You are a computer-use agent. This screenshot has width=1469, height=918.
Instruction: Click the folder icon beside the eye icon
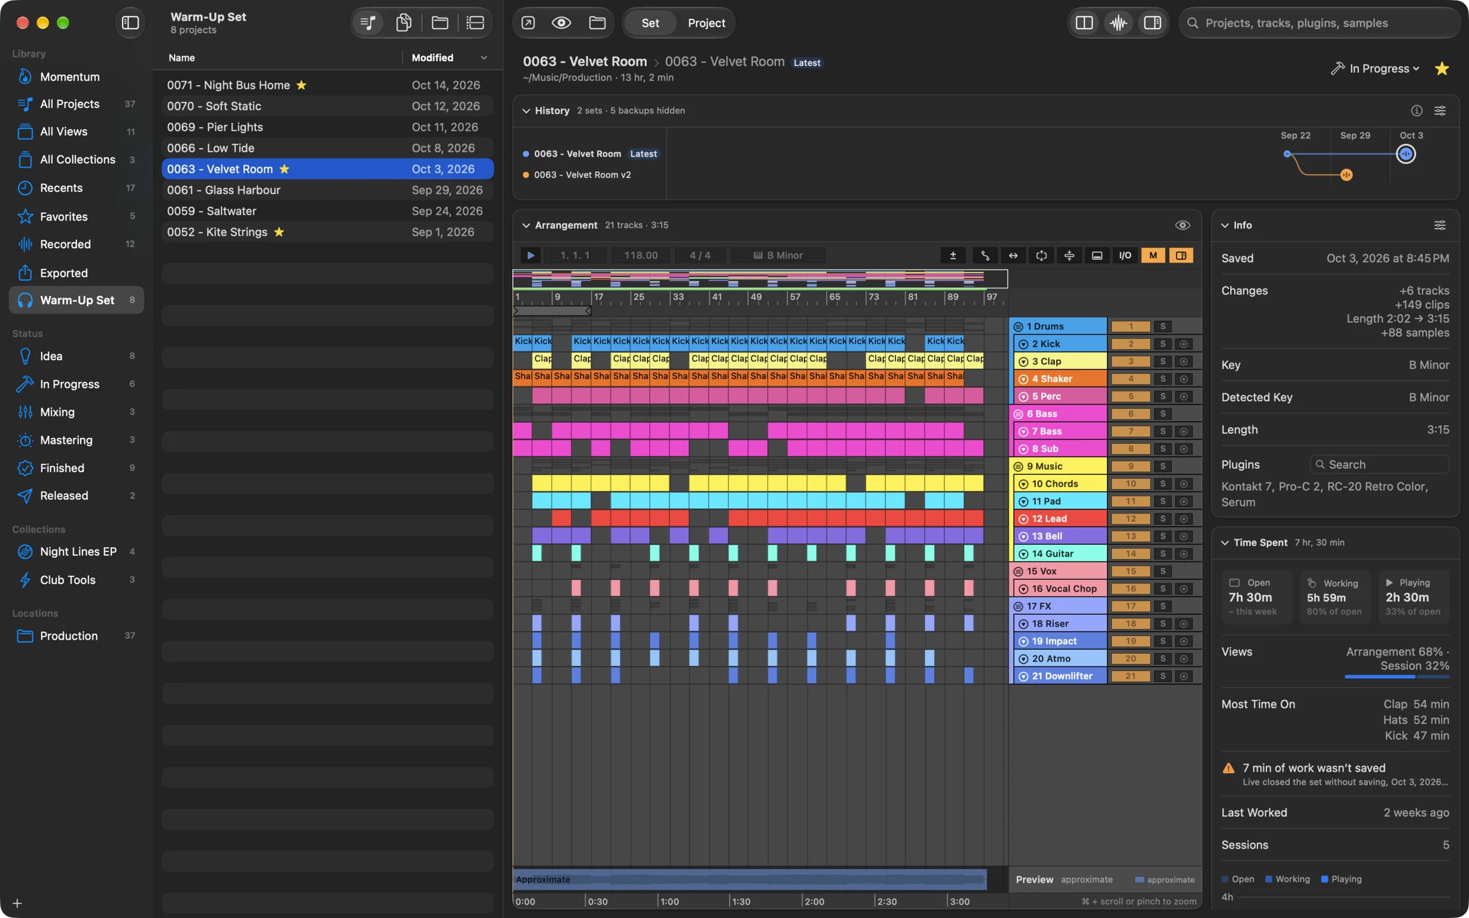click(x=597, y=23)
